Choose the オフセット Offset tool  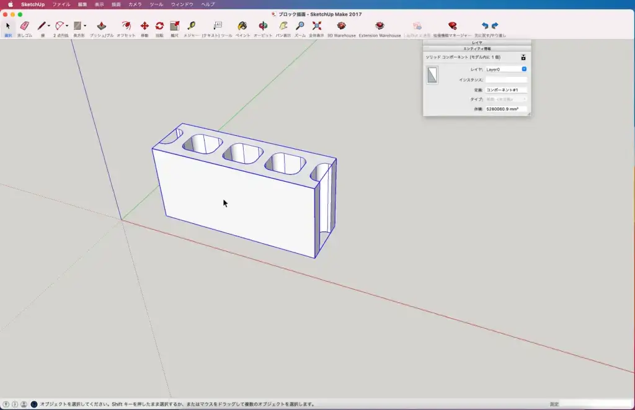tap(126, 26)
